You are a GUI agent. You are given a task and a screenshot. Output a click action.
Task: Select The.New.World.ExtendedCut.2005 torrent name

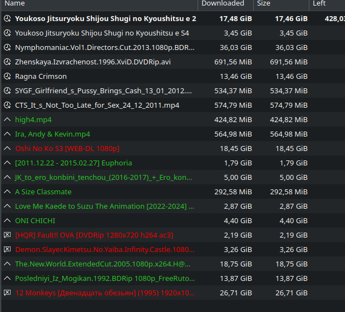(x=102, y=264)
